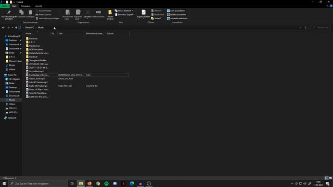Viewport: 333px width, 187px height.
Task: Switch to details view in status bar
Action: pos(326,178)
